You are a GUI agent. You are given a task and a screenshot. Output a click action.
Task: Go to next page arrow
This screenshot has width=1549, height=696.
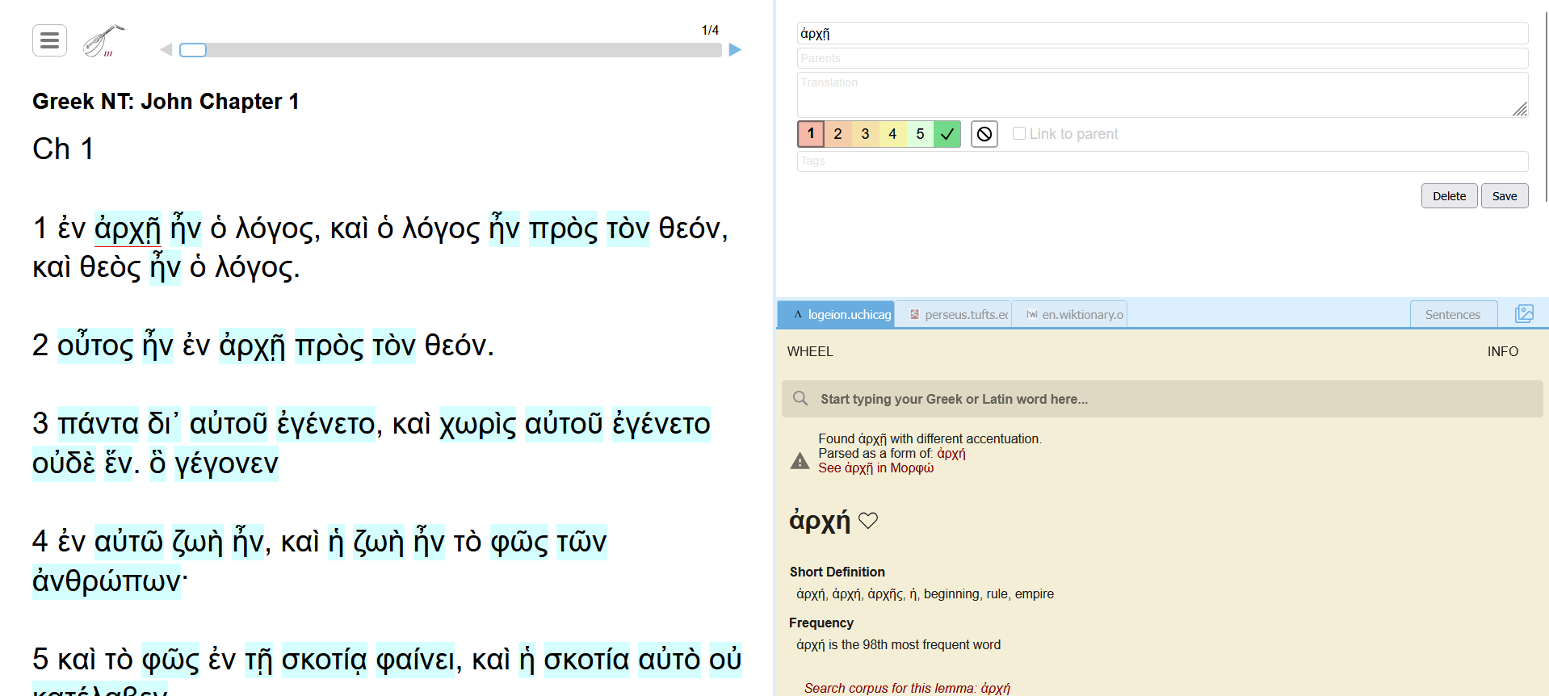point(735,50)
